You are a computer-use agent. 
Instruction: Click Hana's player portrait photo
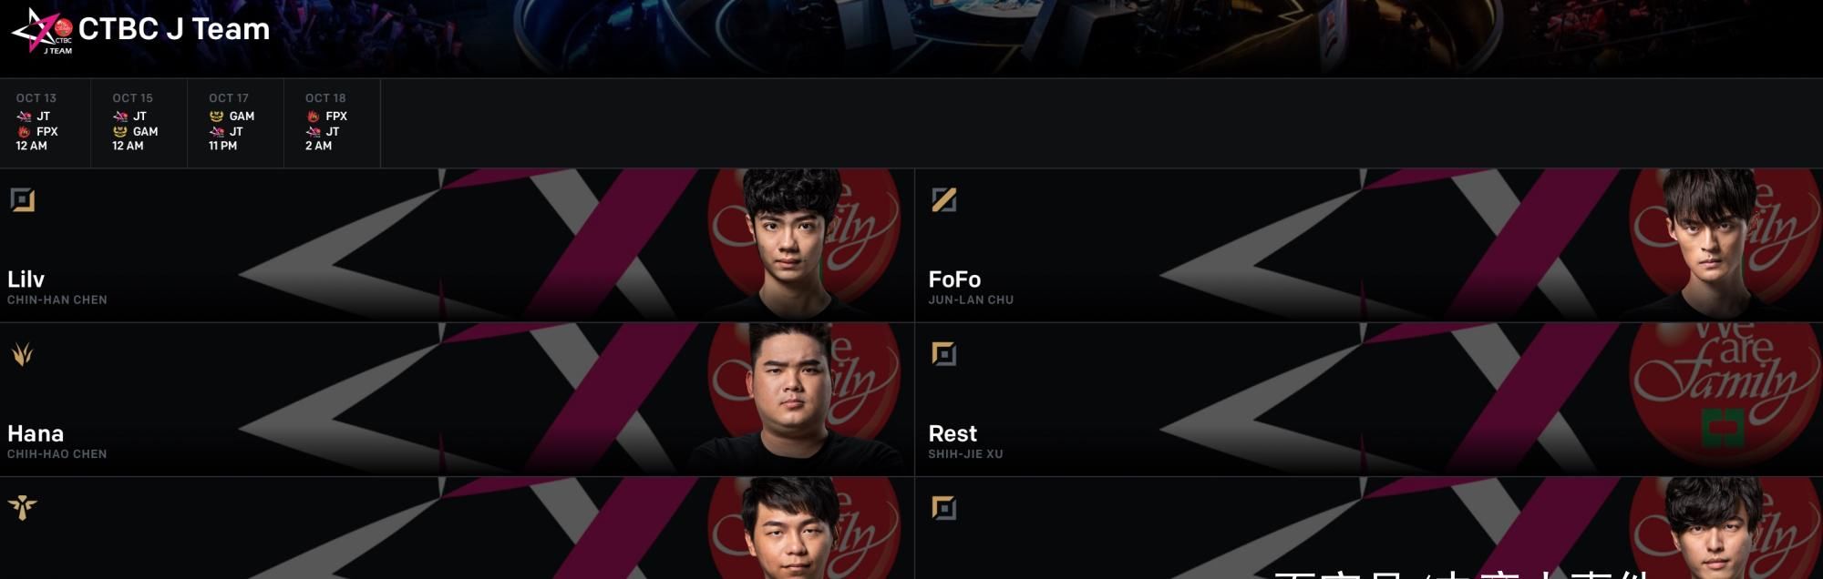(x=792, y=399)
